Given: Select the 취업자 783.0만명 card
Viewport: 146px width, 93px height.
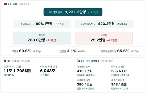Looking at the screenshot, I should [42, 38].
